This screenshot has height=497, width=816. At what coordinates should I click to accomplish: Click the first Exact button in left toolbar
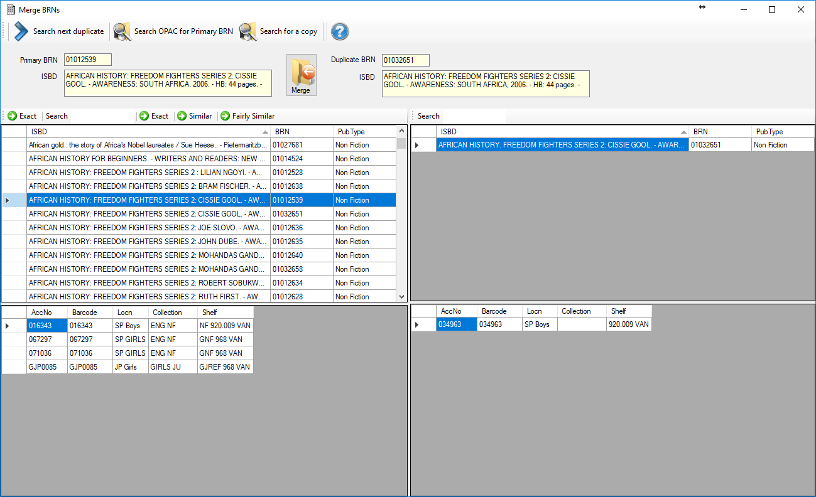[23, 116]
